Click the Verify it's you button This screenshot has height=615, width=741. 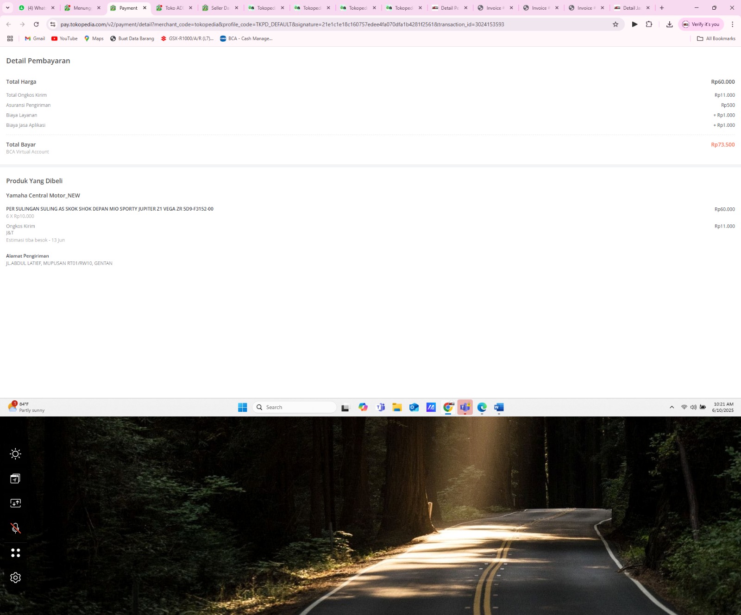[701, 24]
